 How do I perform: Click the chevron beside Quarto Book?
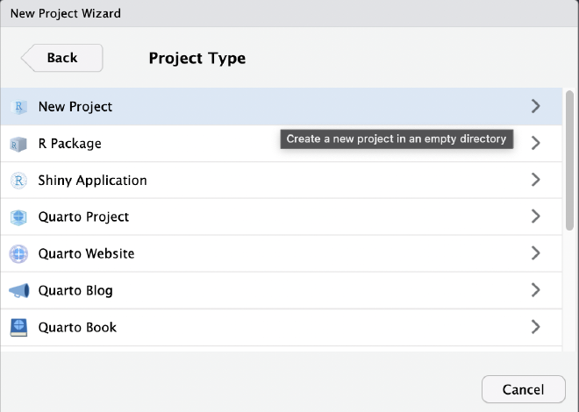tap(536, 328)
